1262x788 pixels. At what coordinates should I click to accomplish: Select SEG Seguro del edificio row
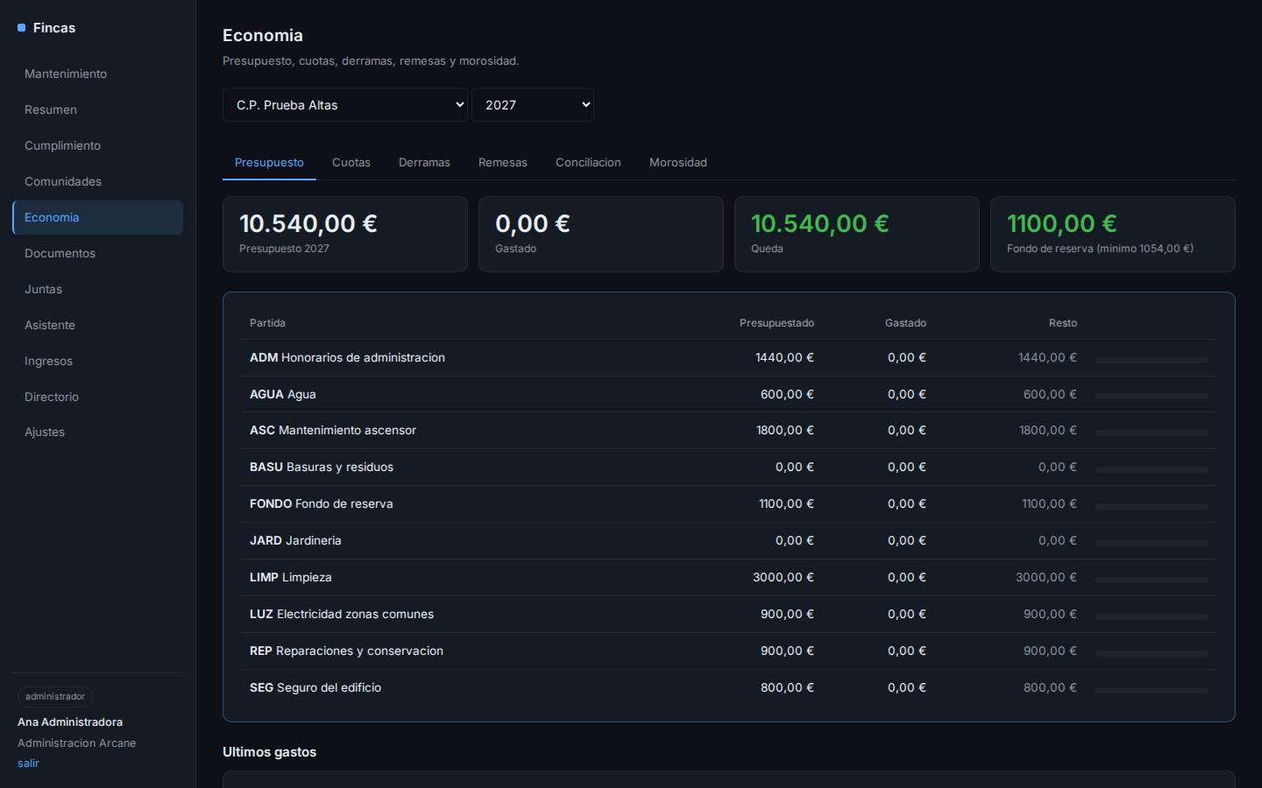pyautogui.click(x=729, y=688)
